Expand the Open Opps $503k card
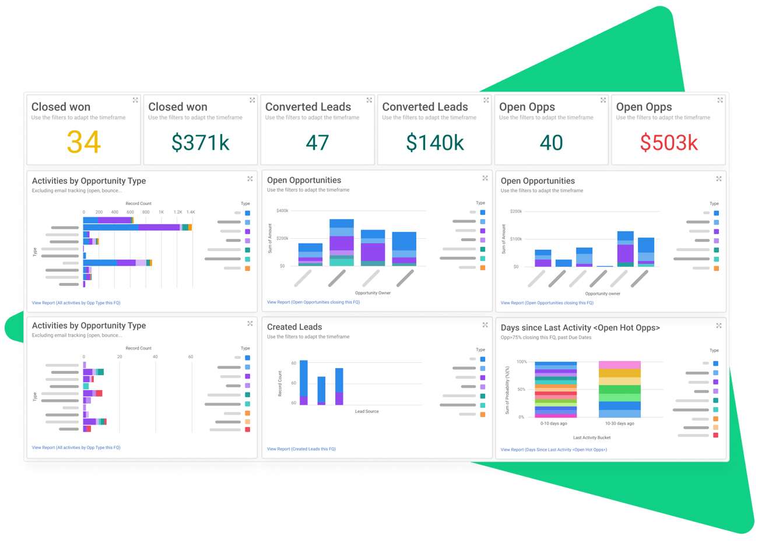Image resolution: width=758 pixels, height=544 pixels. (x=720, y=100)
